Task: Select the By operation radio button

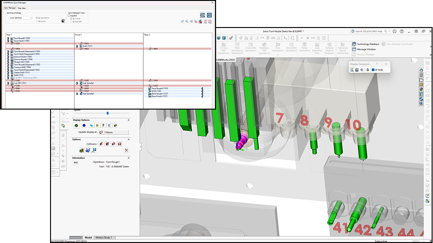Action: pos(37,18)
